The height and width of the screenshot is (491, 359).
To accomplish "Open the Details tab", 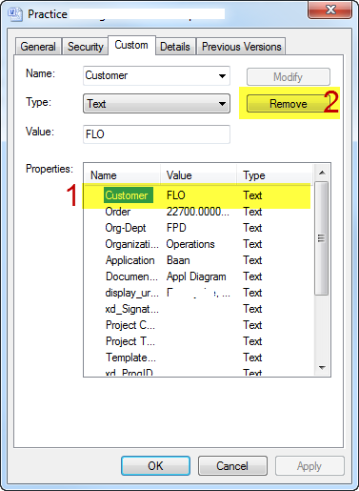I will pos(175,47).
